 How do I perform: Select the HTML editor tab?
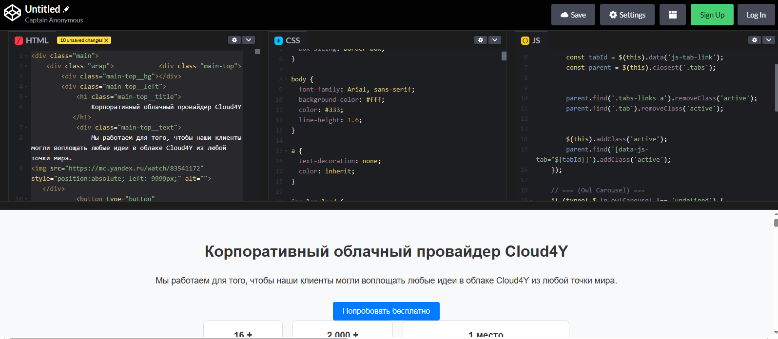pyautogui.click(x=32, y=40)
